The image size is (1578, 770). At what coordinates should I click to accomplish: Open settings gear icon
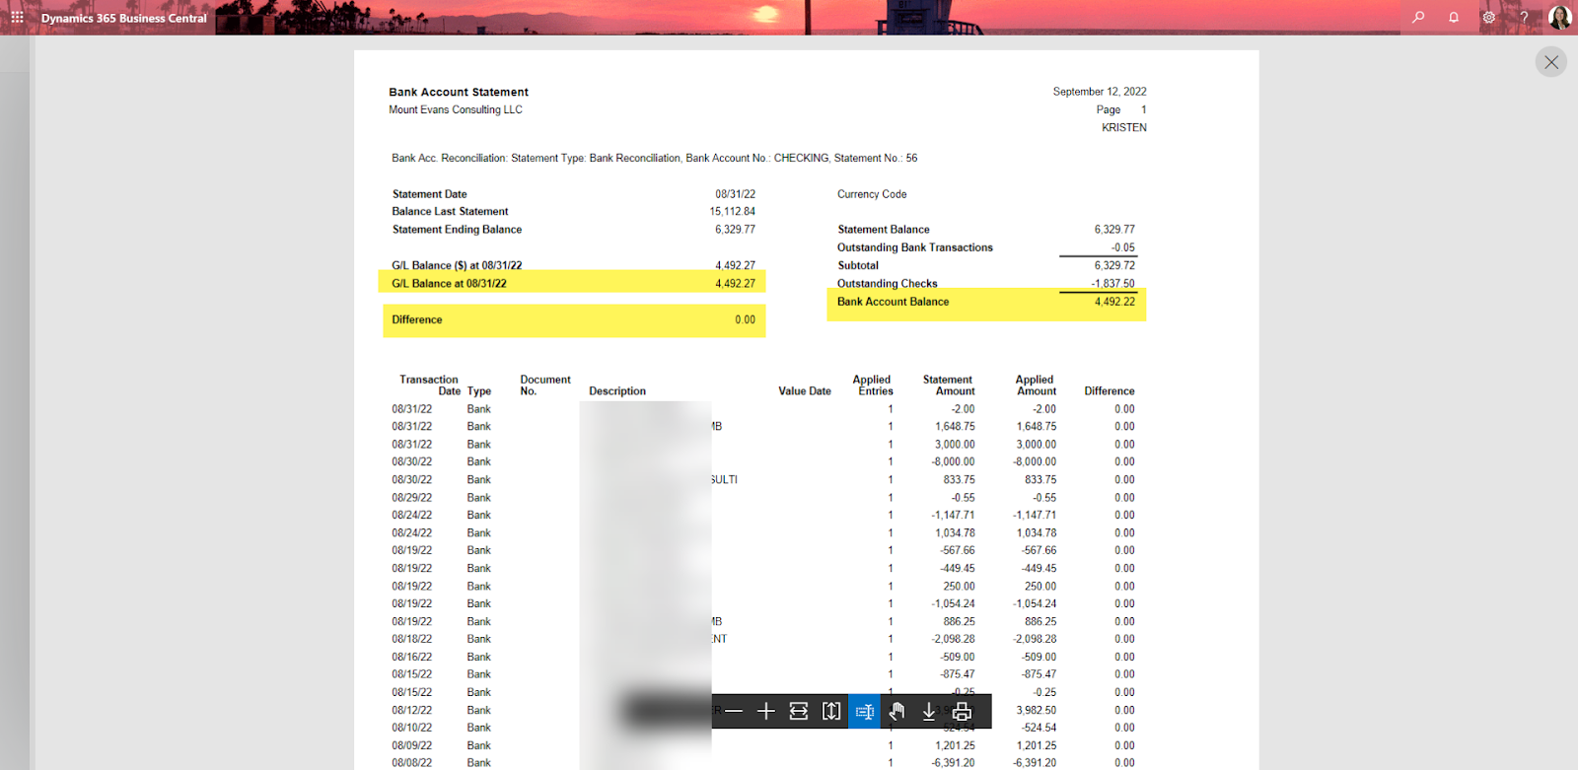tap(1489, 17)
